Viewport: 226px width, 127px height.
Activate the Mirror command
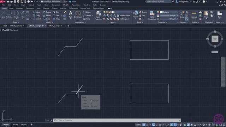click(x=47, y=16)
